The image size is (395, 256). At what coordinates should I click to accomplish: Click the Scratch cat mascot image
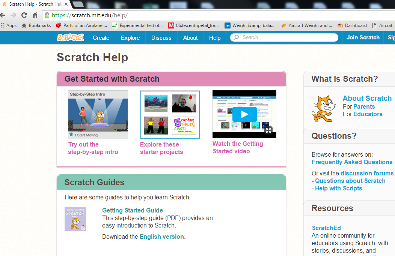pos(324,109)
